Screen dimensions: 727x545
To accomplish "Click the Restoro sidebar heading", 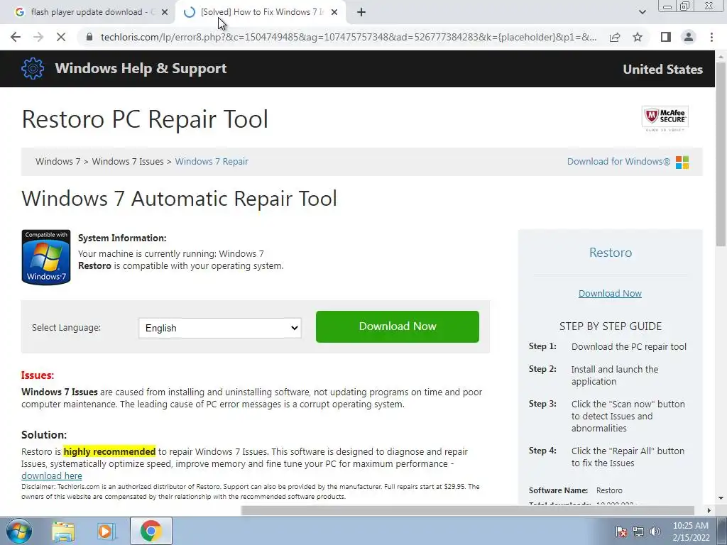I will tap(610, 253).
